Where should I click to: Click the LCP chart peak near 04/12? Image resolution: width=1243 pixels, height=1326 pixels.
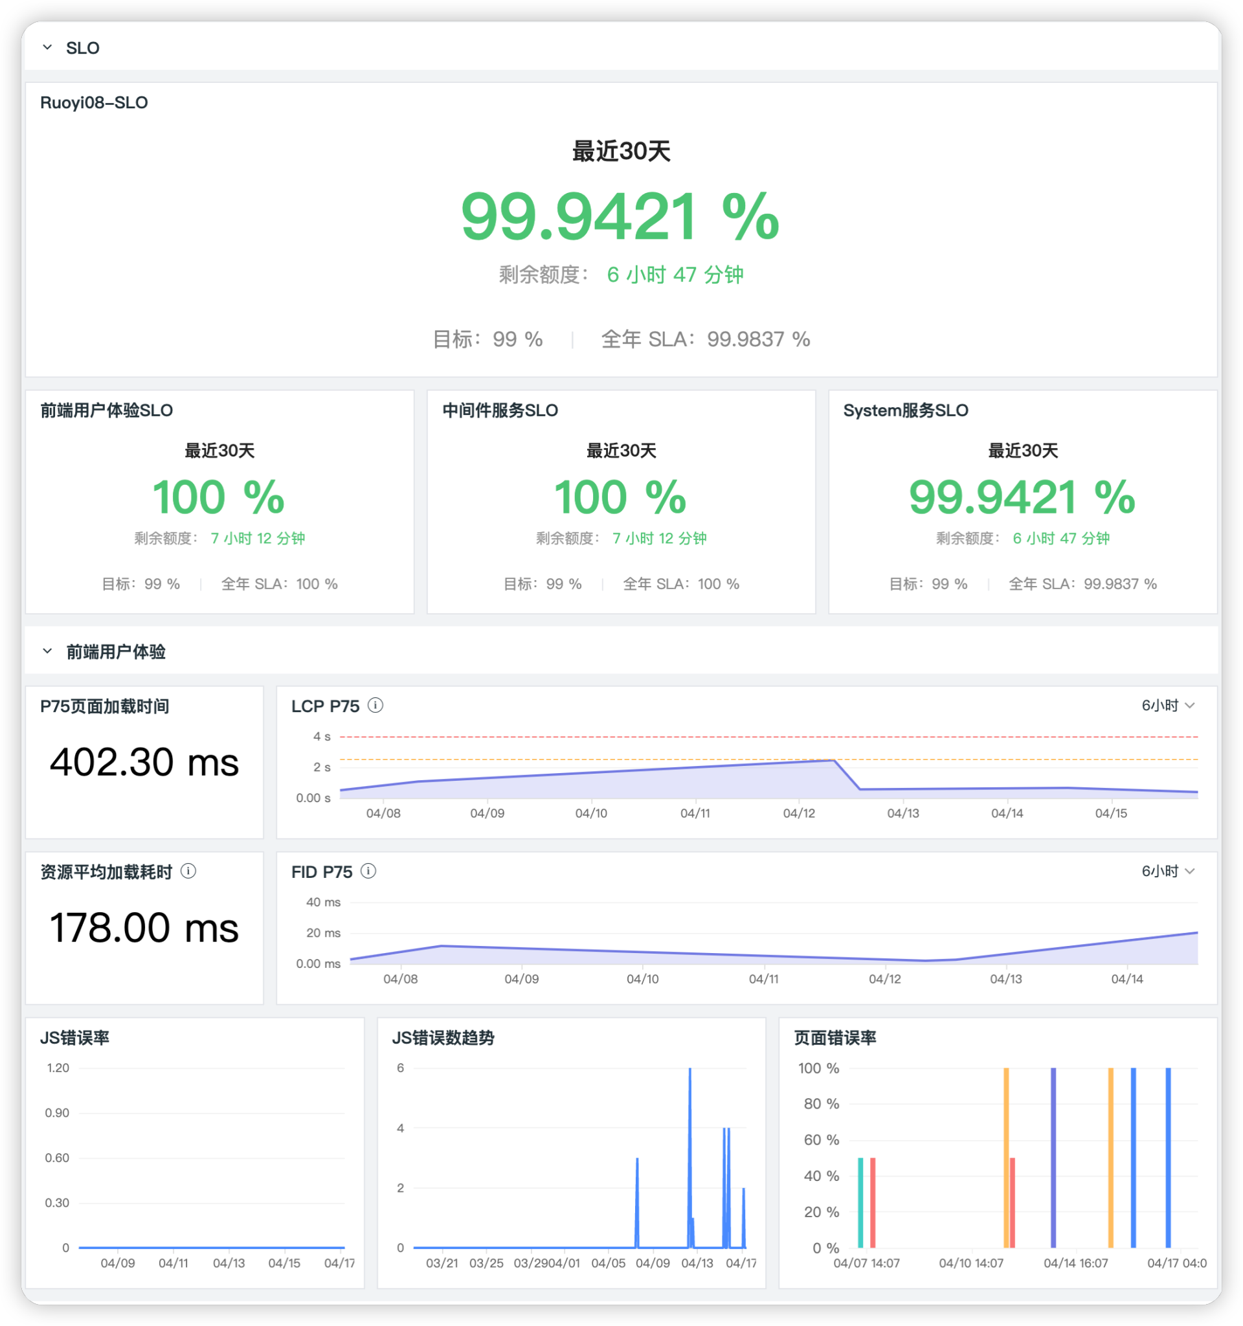click(x=833, y=759)
